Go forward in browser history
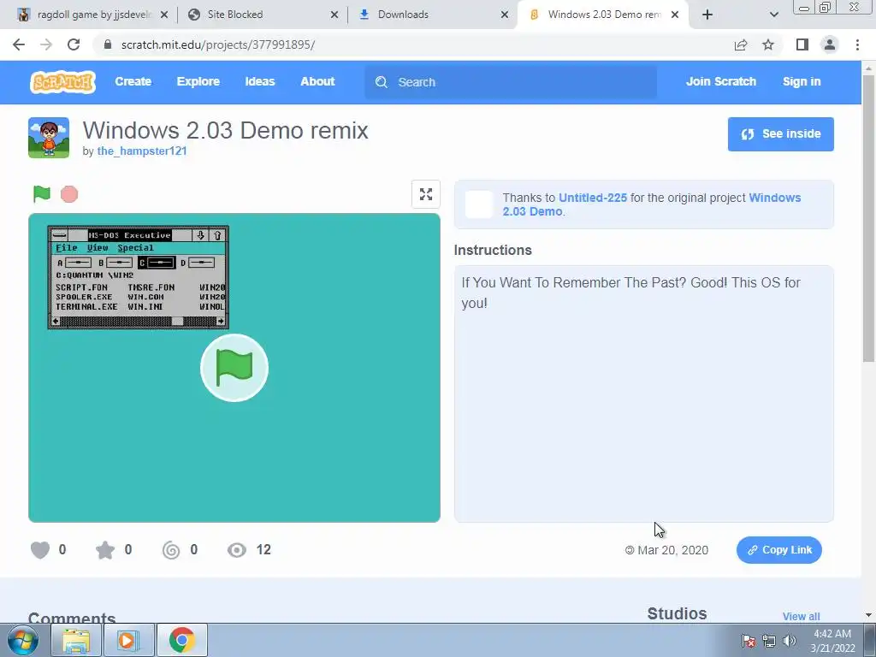This screenshot has width=876, height=657. click(x=46, y=44)
